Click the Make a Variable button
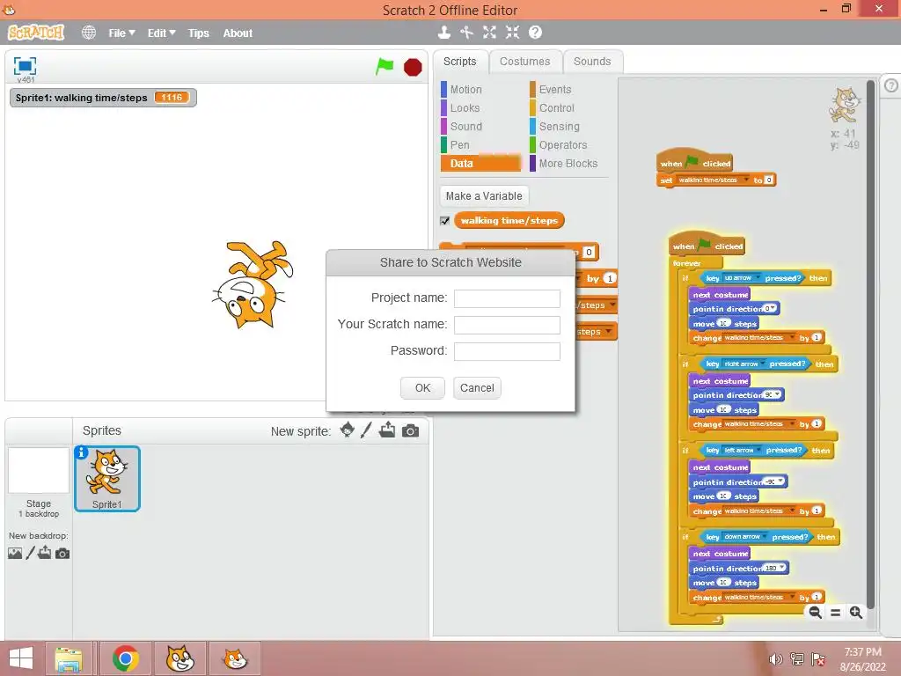Image resolution: width=901 pixels, height=676 pixels. click(484, 196)
